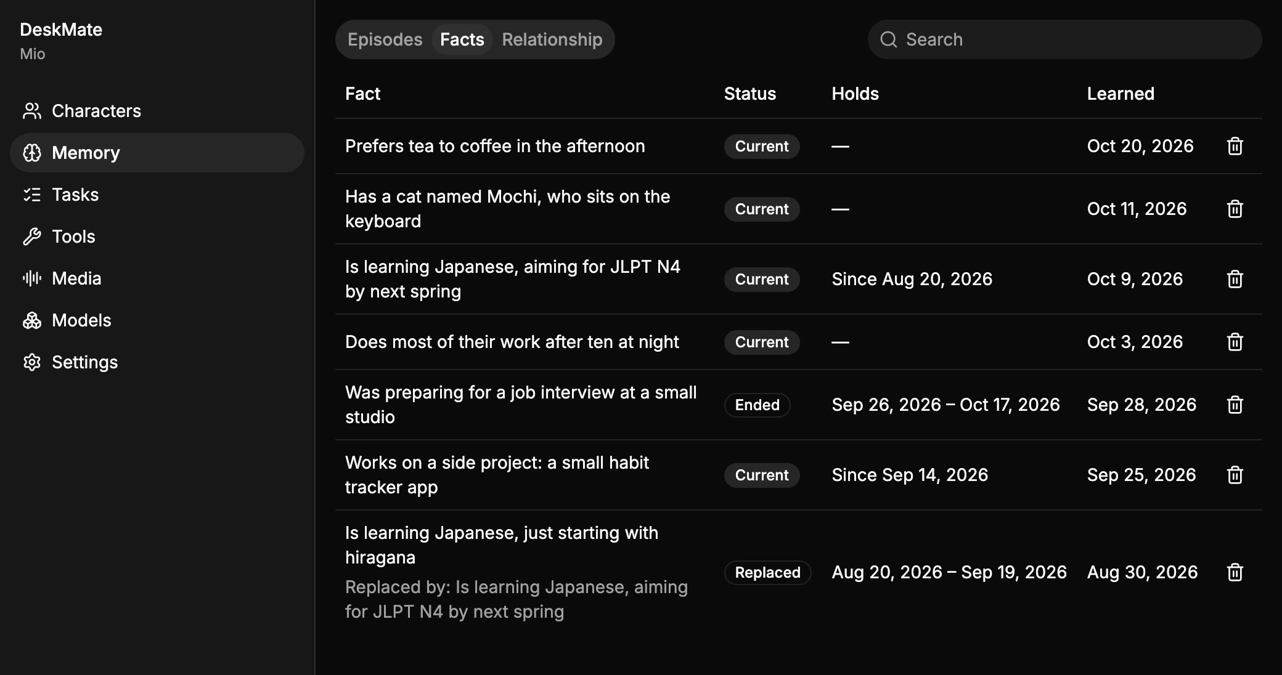Delete the cat named Mochi fact
The image size is (1282, 675).
click(1235, 209)
